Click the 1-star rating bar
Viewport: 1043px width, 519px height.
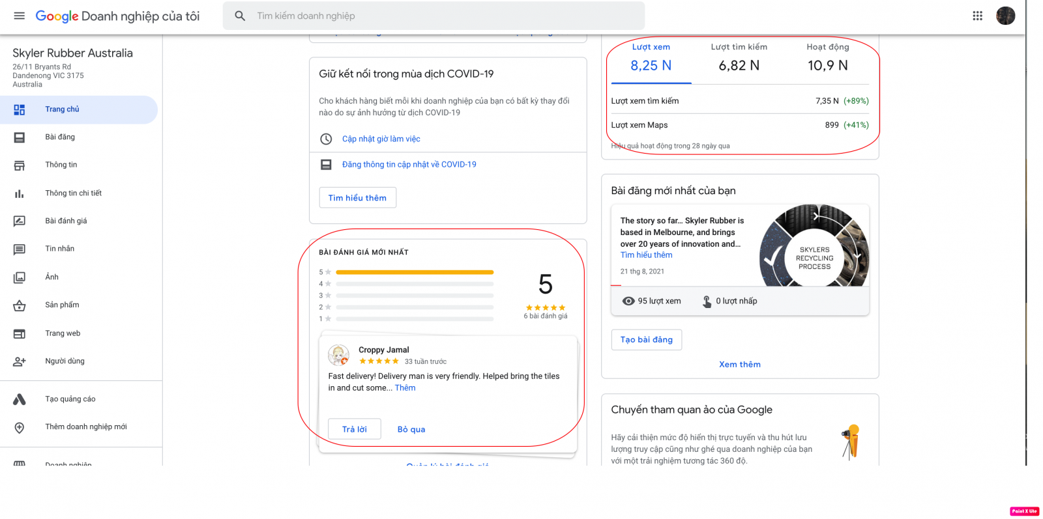[415, 319]
